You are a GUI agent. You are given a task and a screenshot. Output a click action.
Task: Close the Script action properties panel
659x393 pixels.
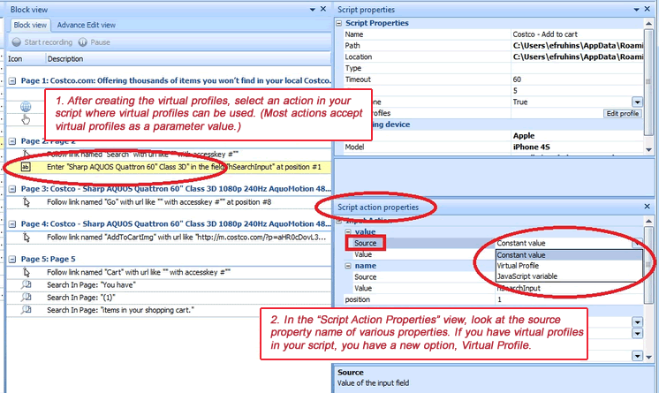[648, 207]
